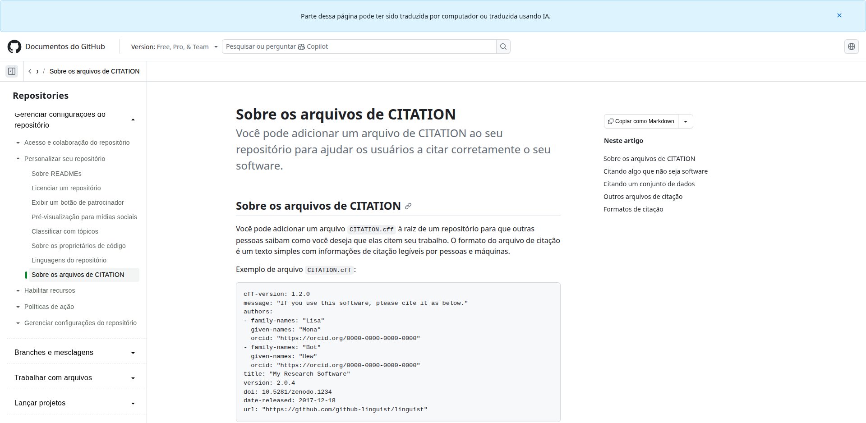Image resolution: width=866 pixels, height=423 pixels.
Task: Open Licenciar um repositório
Action: point(66,188)
